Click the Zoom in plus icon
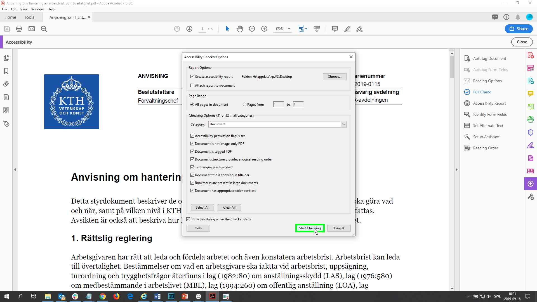The image size is (537, 302). pyautogui.click(x=264, y=29)
